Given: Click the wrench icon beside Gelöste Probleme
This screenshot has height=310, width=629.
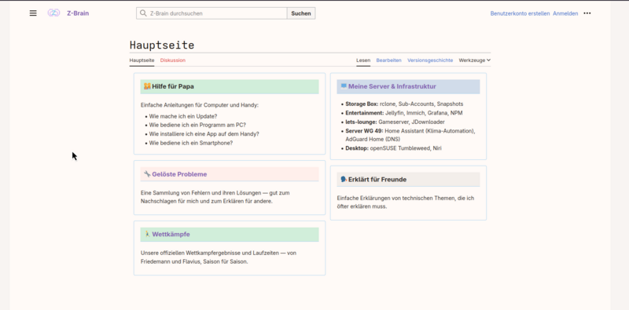Looking at the screenshot, I should tap(147, 174).
